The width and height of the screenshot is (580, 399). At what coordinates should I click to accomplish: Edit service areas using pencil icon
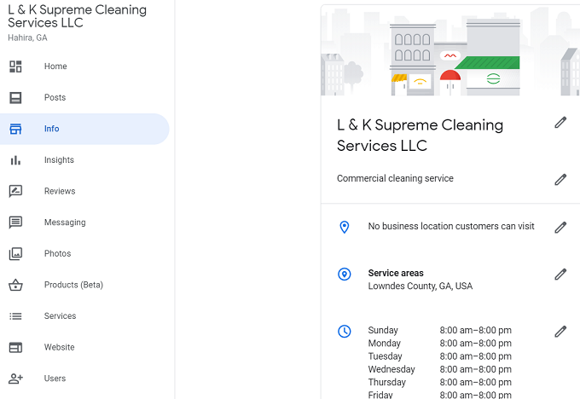pos(560,274)
